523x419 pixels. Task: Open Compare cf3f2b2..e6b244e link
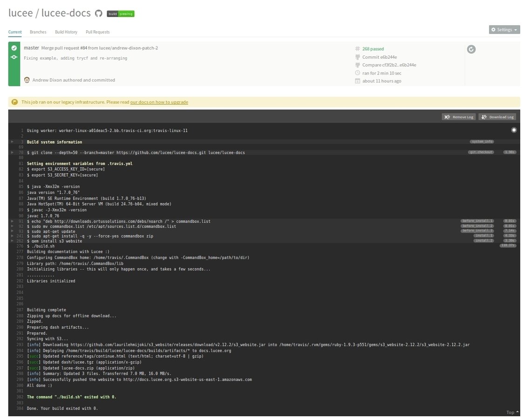[x=389, y=65]
